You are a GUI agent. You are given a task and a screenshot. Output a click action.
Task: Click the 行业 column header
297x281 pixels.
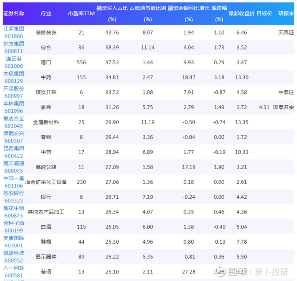click(x=46, y=13)
